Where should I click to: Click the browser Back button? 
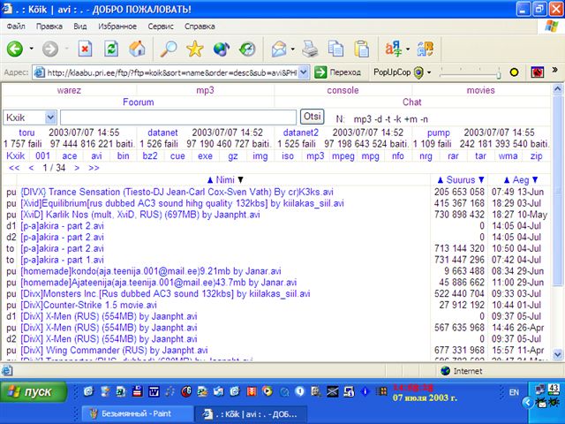click(x=15, y=49)
